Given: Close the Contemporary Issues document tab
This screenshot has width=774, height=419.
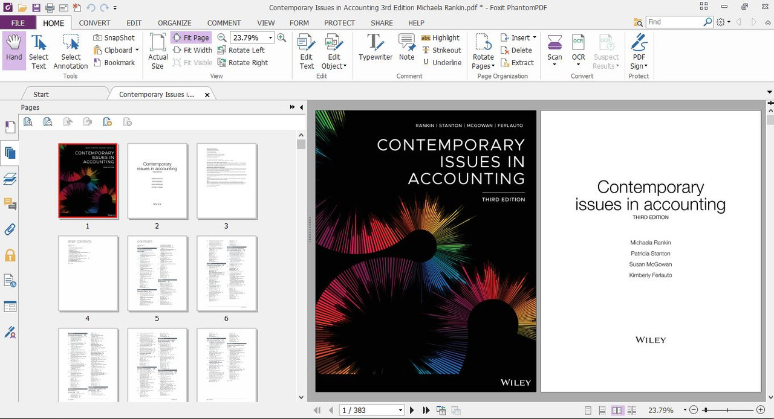Looking at the screenshot, I should [207, 95].
